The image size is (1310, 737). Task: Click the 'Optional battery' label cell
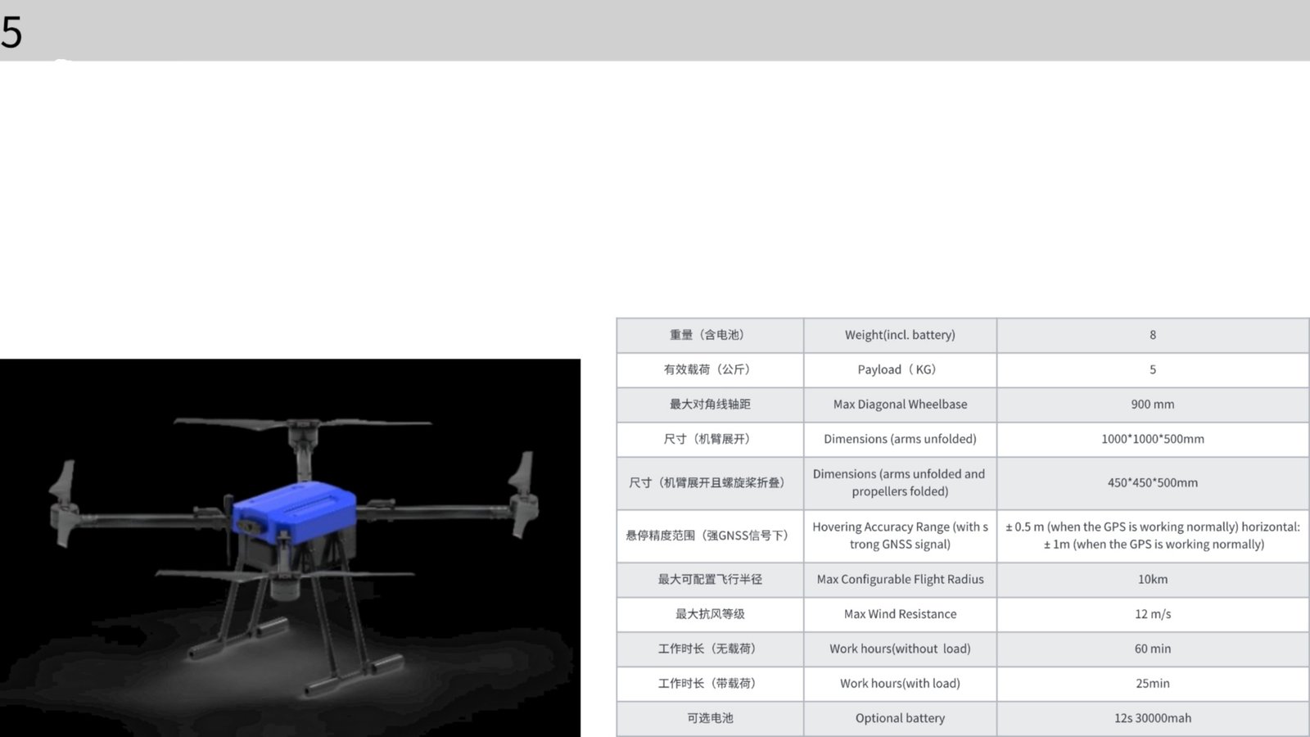[900, 718]
